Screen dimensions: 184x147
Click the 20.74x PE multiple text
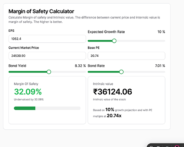tap(114, 116)
